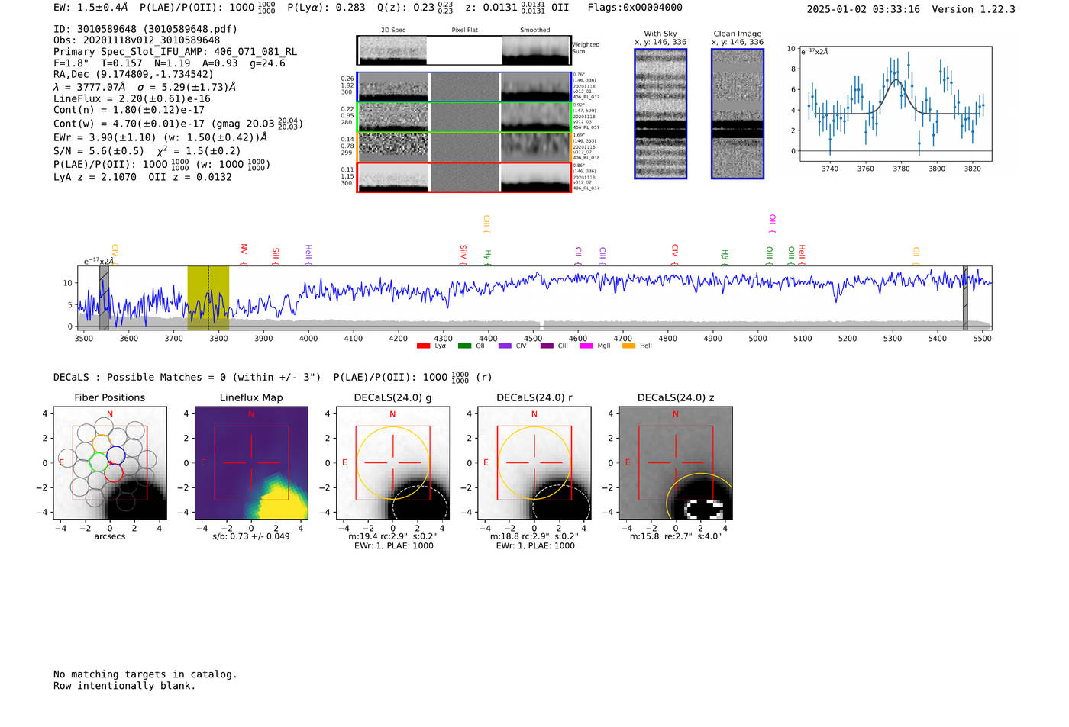
Task: Select the orange-bordered fiber cutout row
Action: coord(464,147)
